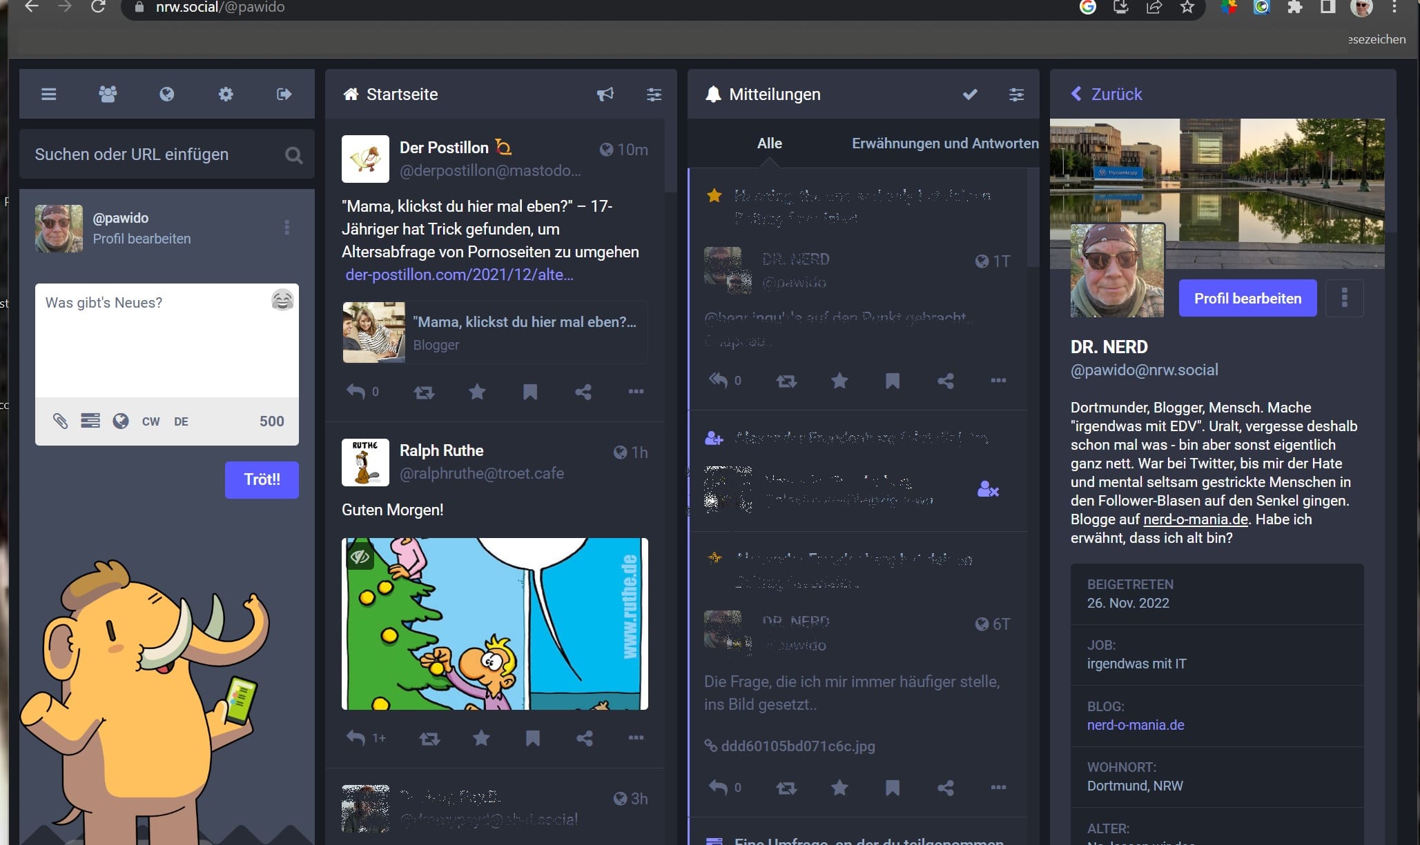Open the ddd60105bd071c6c.jpg attachment link

pos(790,746)
